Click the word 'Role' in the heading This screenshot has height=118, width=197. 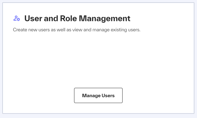click(x=68, y=18)
